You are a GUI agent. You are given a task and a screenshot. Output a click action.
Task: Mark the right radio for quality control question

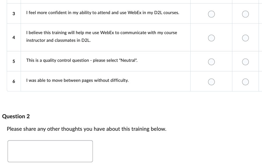pyautogui.click(x=245, y=62)
